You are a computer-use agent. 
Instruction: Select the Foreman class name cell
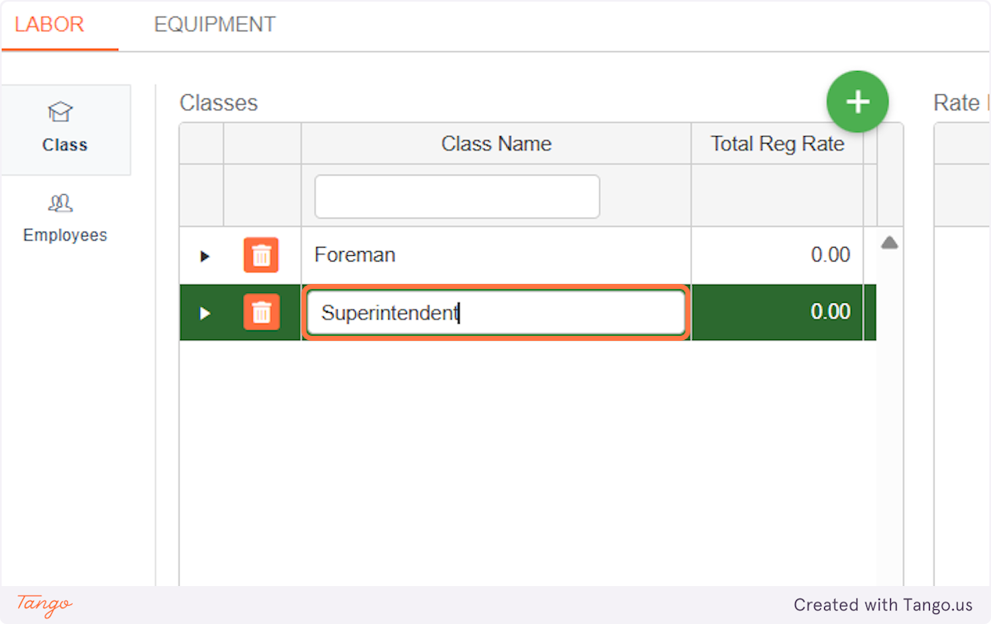pyautogui.click(x=495, y=255)
